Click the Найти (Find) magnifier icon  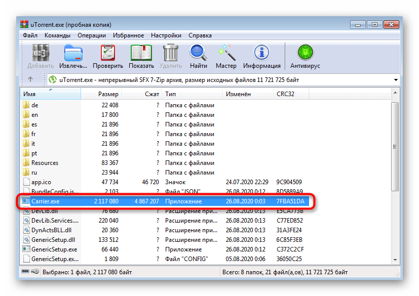(x=198, y=53)
